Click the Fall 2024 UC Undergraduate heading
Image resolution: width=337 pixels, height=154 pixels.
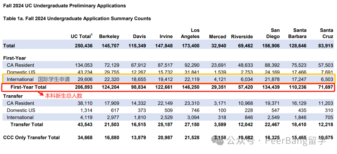tap(65, 6)
